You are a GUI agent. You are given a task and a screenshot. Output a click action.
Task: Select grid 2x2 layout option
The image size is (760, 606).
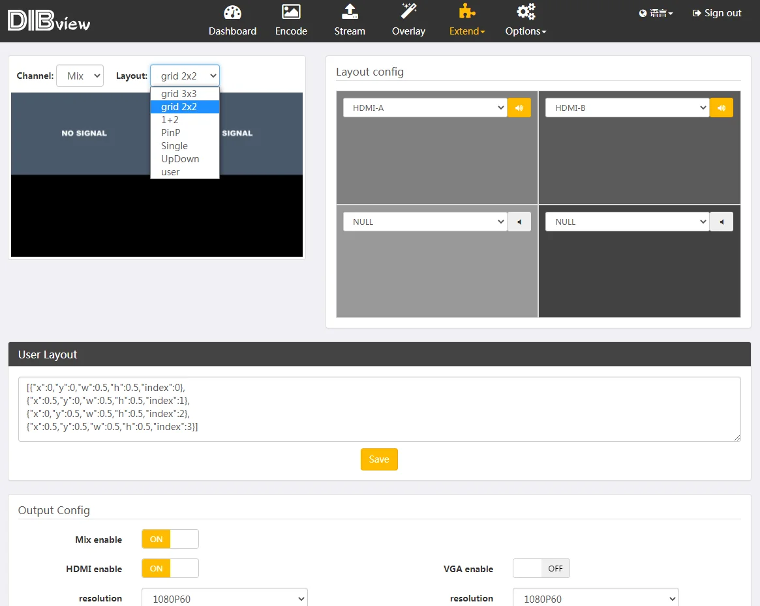pos(185,107)
